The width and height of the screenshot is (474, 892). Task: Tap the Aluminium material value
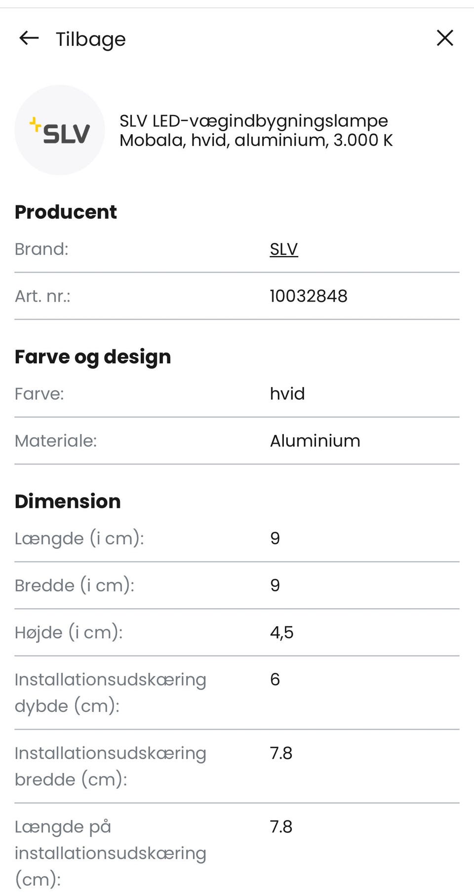pyautogui.click(x=315, y=441)
